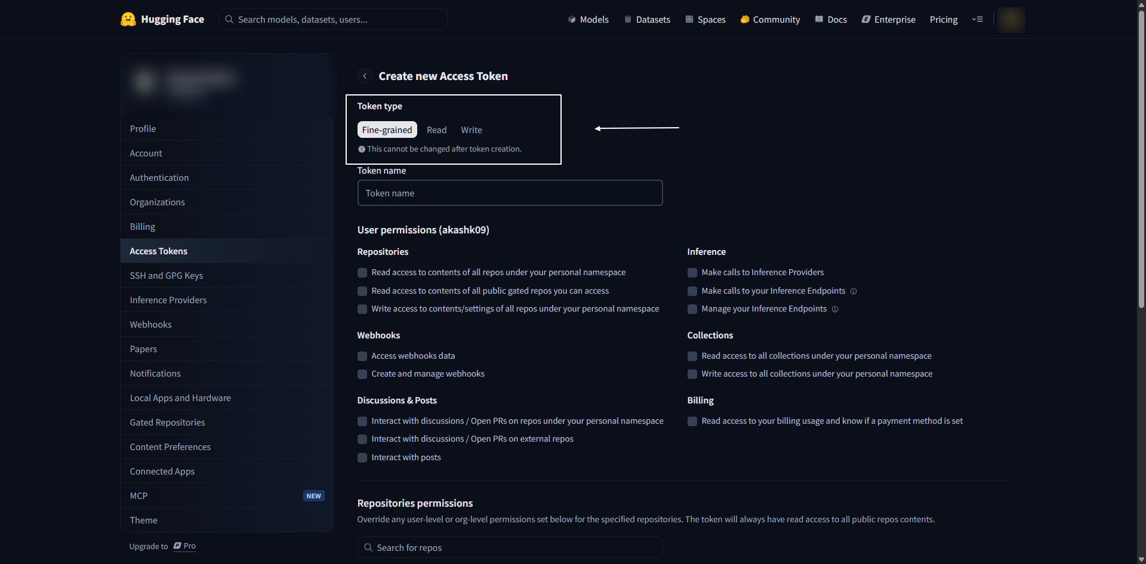Screen dimensions: 1146x564
Task: Check Create and manage webhooks
Action: click(x=362, y=374)
